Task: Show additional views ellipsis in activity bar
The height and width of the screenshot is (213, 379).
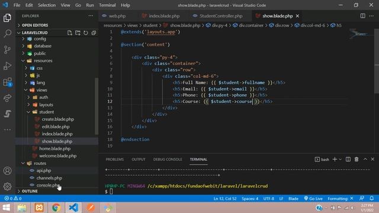Action: click(7, 130)
